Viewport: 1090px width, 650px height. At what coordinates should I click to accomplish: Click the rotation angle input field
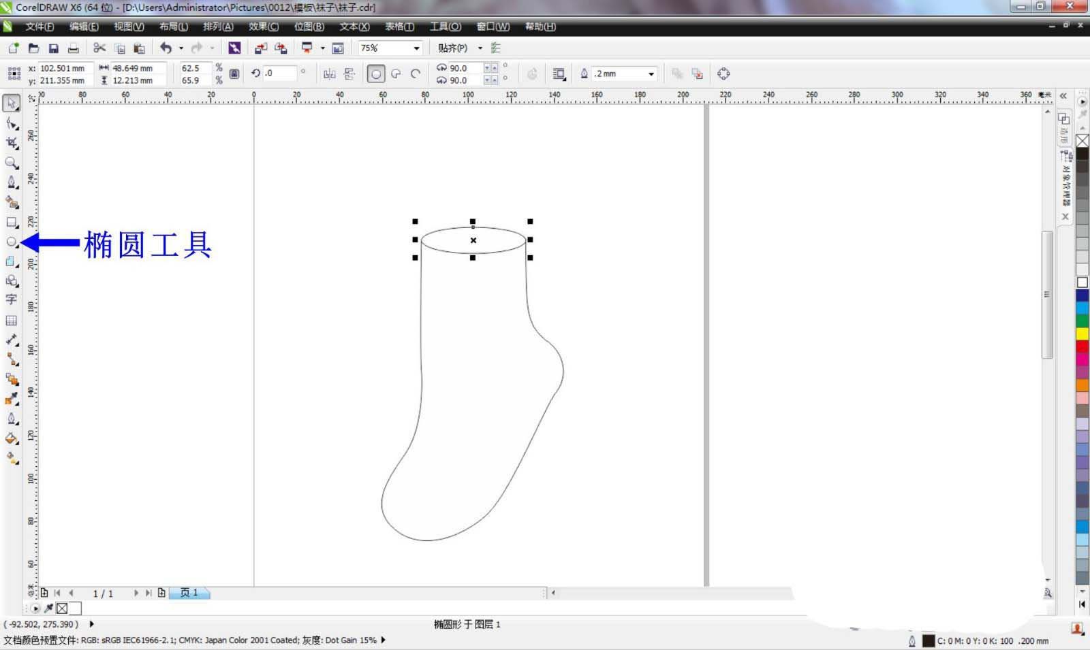pos(279,74)
